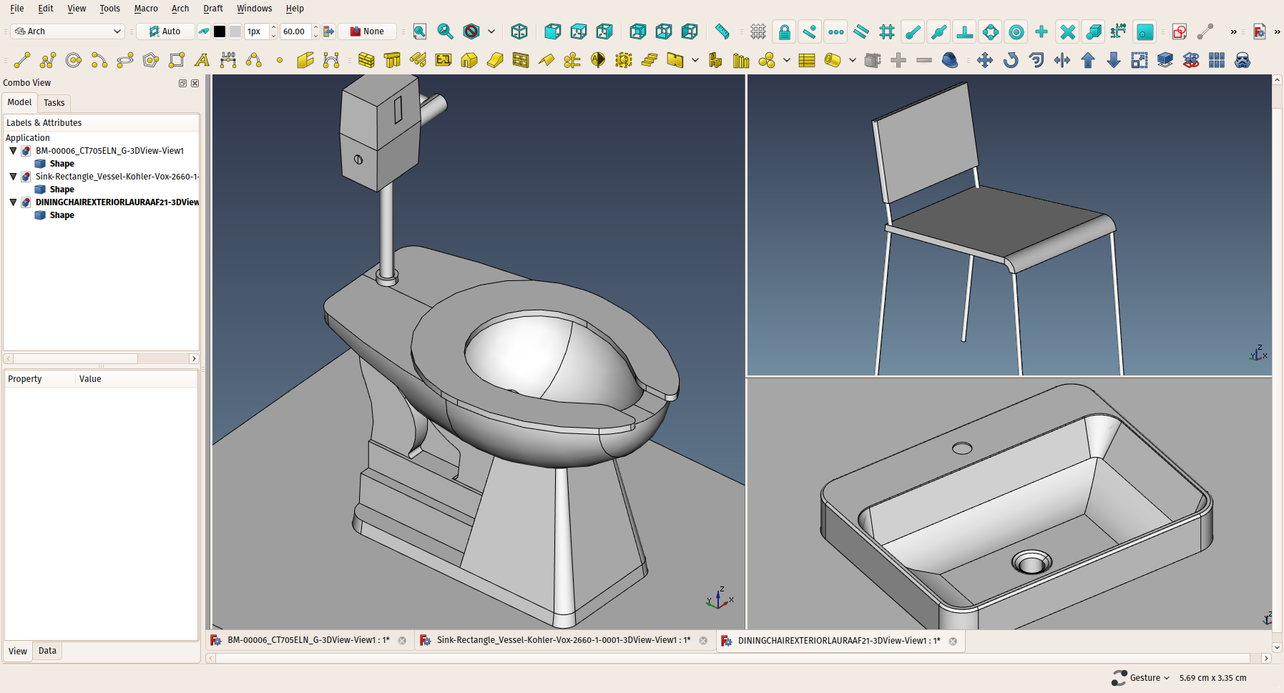Create an Arch Structure element

click(392, 60)
